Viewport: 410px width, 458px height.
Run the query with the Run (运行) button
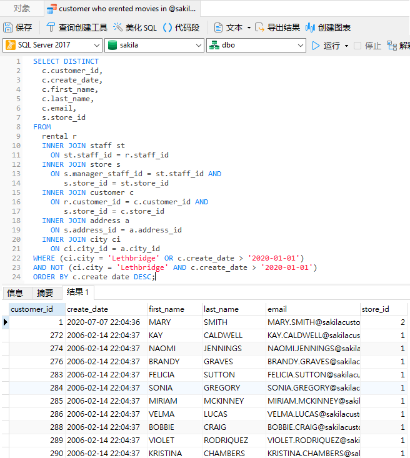(326, 46)
